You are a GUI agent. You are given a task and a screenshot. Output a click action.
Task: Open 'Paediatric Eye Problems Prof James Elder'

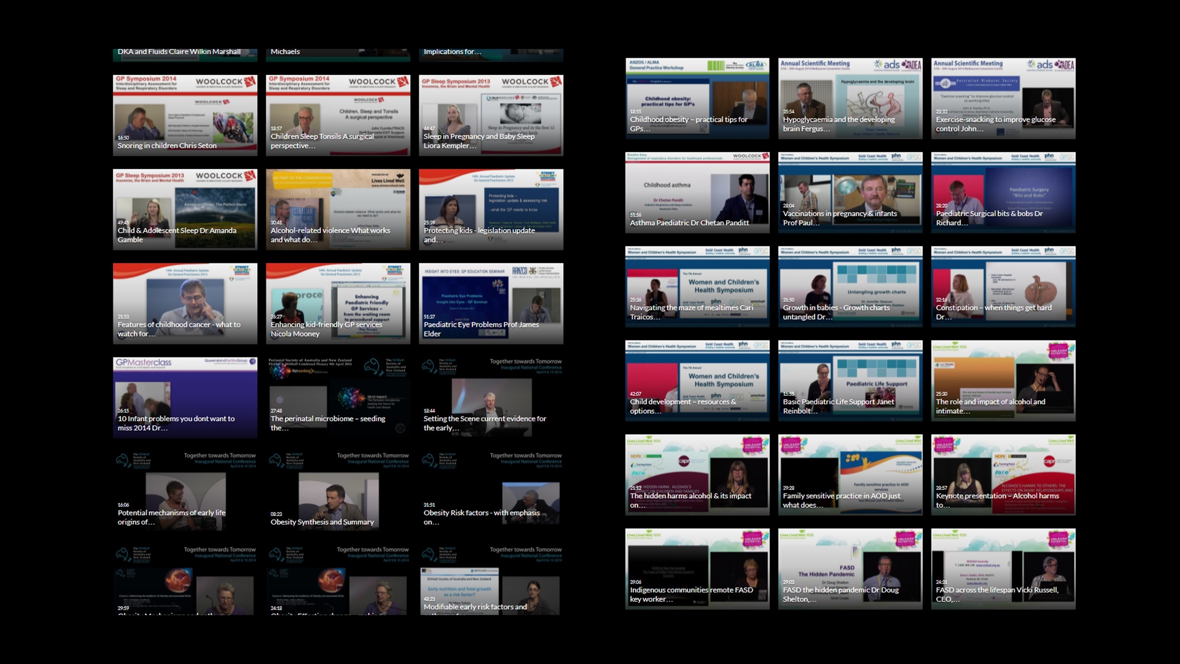pos(491,303)
